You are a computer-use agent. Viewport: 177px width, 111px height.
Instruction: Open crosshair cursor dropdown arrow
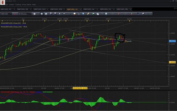click(x=67, y=14)
